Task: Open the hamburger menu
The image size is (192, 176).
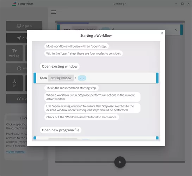Action: tap(54, 12)
